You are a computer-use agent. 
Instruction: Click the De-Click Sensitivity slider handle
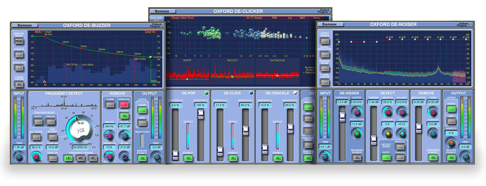(245, 130)
